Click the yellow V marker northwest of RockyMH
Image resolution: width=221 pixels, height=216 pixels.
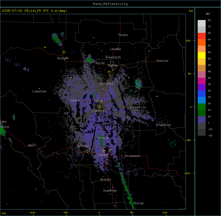click(45, 47)
